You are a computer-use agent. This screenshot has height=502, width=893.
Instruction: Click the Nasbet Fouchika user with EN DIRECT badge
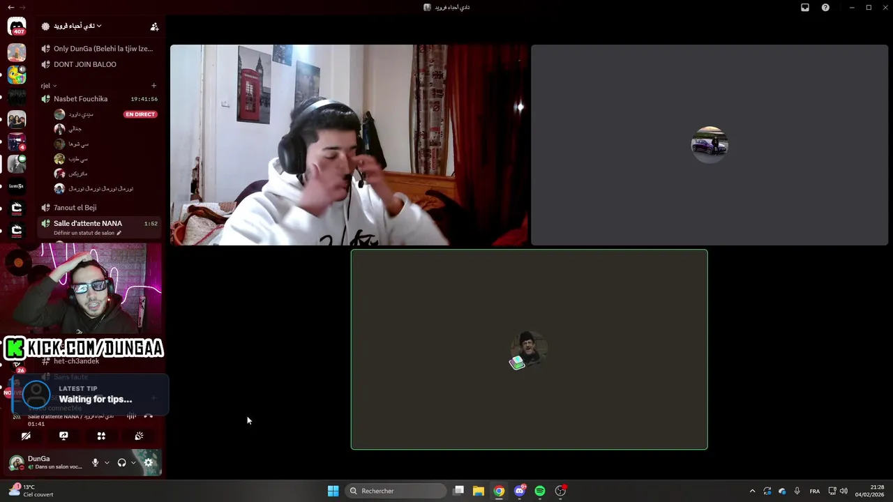pos(105,114)
